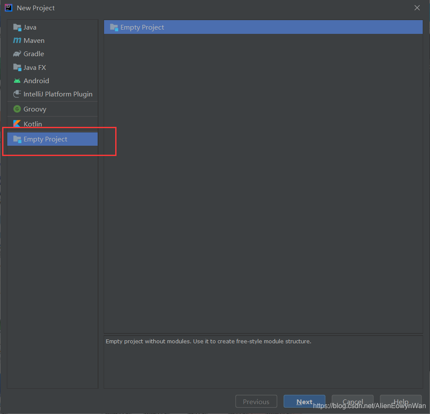This screenshot has width=430, height=414.
Task: Select the Empty Project row in right pane
Action: [x=263, y=27]
